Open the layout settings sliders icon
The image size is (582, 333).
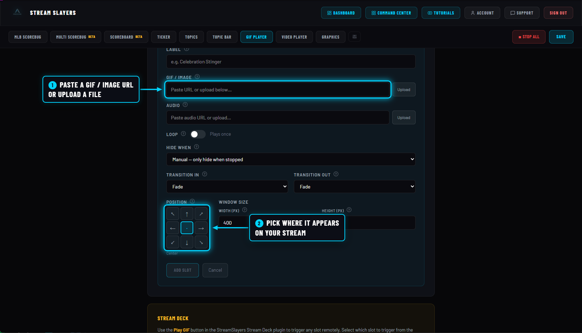pyautogui.click(x=354, y=37)
